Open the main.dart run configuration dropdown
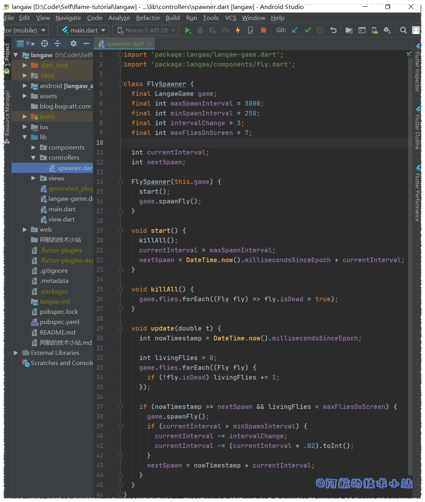Screen dimensions: 425x502 (84, 31)
